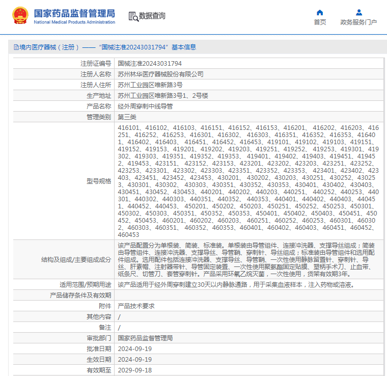Click 国家药品监督管理局 header title

tap(74, 13)
